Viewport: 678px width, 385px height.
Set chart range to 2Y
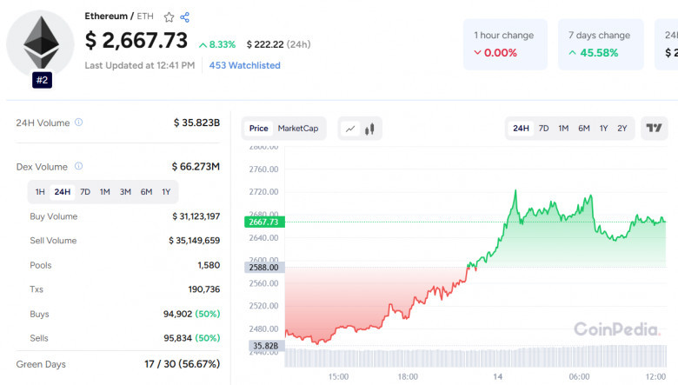click(621, 129)
